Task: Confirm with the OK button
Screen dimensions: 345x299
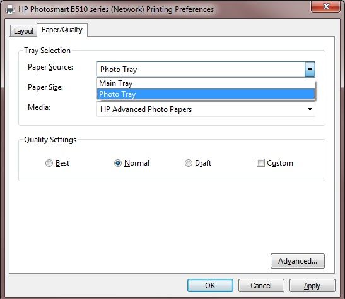Action: click(210, 285)
